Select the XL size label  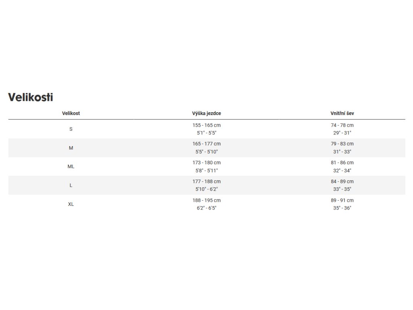pos(71,204)
